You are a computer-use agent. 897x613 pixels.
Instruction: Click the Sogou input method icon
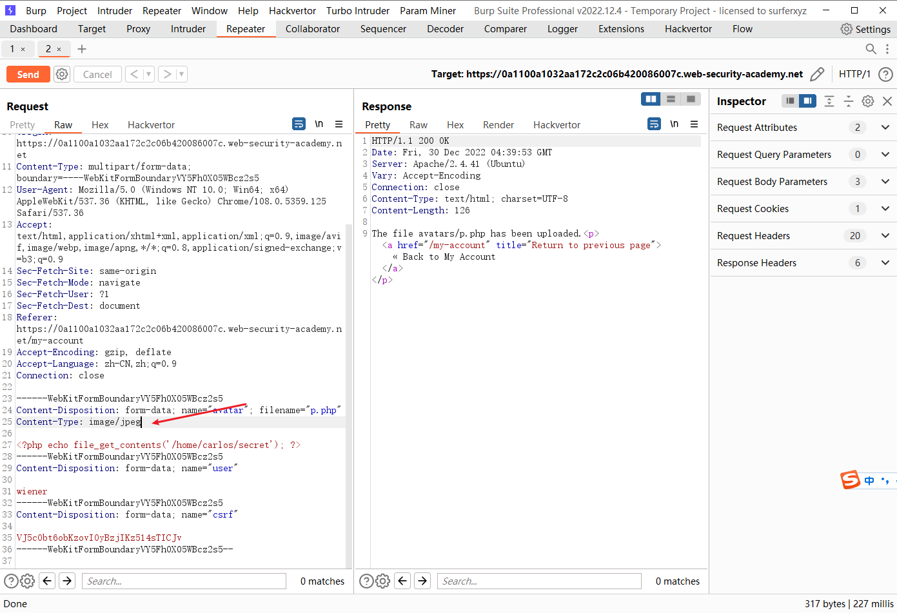850,480
